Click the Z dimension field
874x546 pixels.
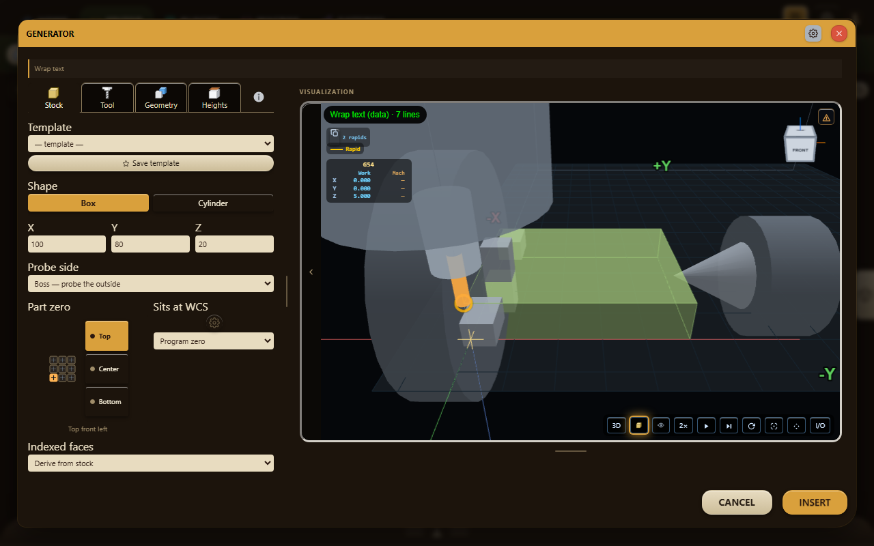tap(234, 244)
